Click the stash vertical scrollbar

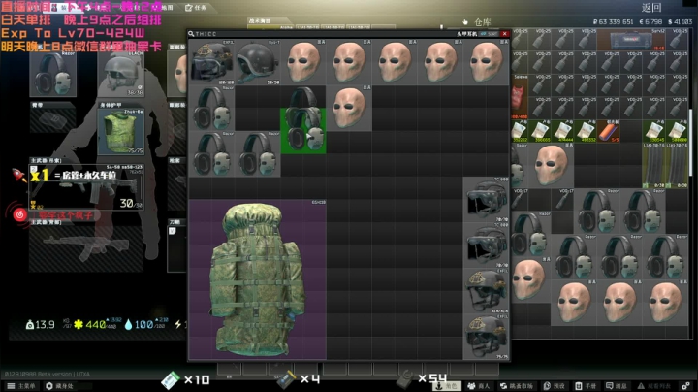point(691,143)
